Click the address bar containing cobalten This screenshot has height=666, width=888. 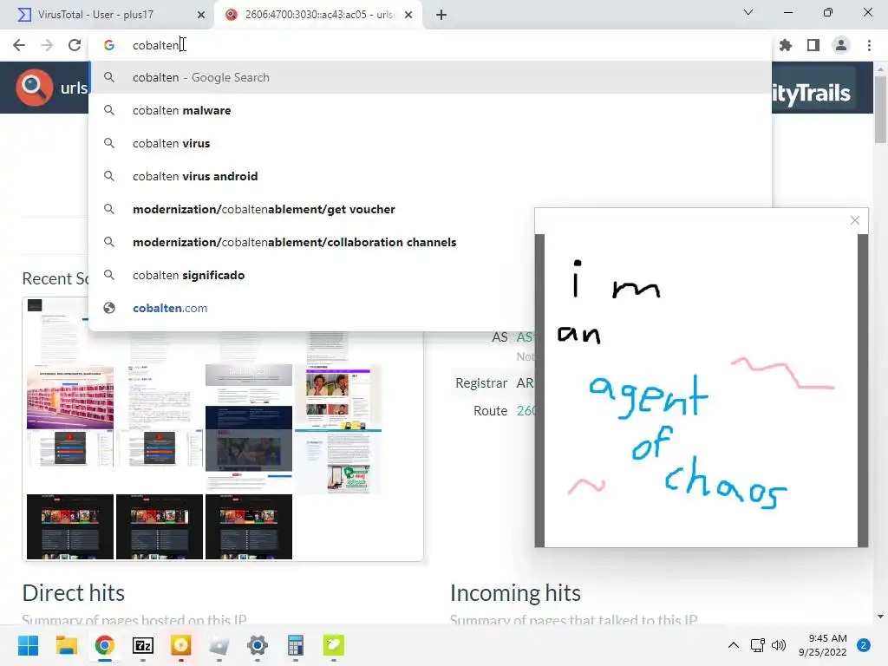pos(430,45)
